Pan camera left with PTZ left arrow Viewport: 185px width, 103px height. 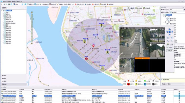167,32
